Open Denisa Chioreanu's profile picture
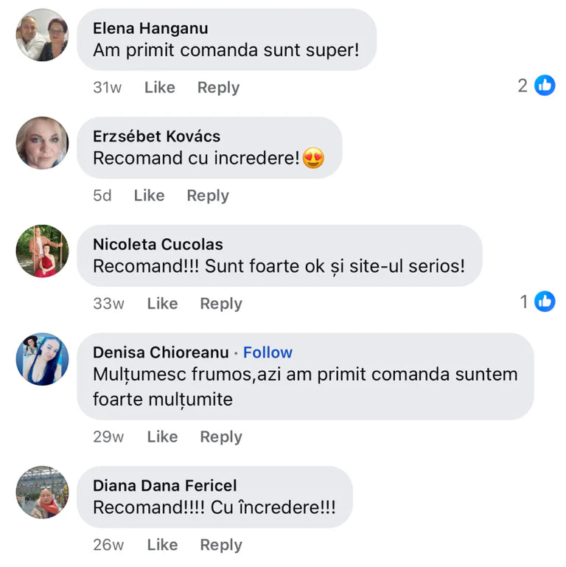Screen dimensions: 566x567 42,359
